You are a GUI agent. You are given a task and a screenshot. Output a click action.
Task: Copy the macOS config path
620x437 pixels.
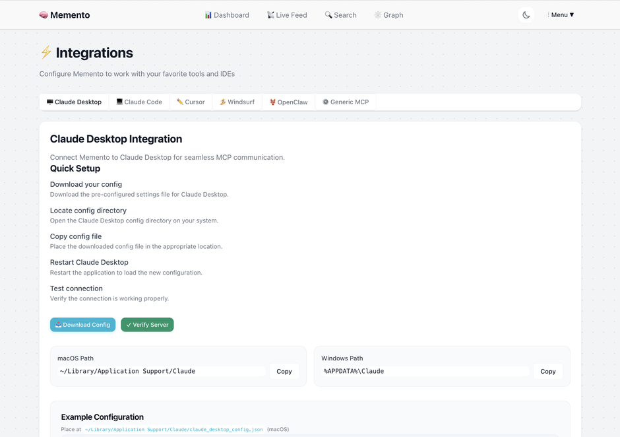coord(284,371)
